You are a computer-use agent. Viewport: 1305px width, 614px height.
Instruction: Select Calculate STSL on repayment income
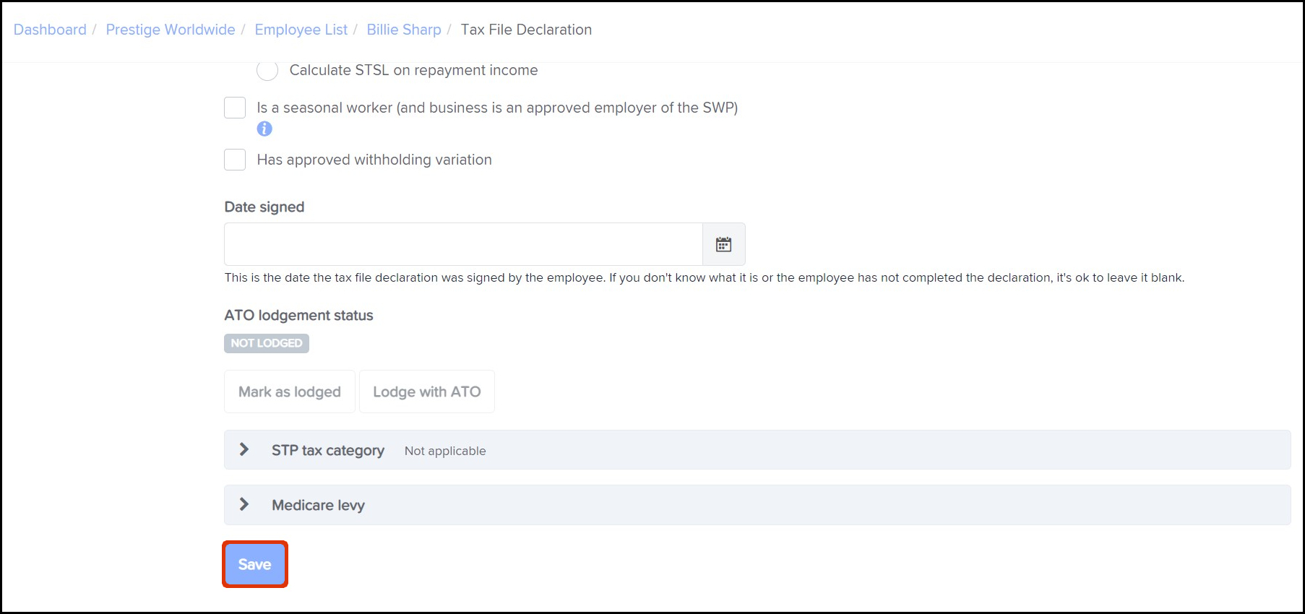tap(267, 70)
